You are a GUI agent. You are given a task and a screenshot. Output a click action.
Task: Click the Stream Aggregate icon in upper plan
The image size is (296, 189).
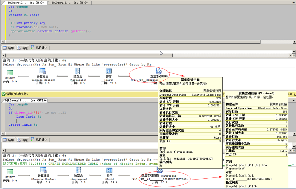(78, 71)
